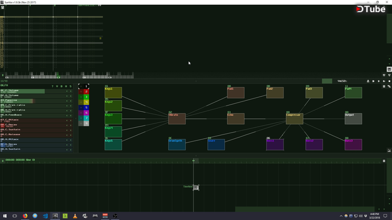Image resolution: width=392 pixels, height=220 pixels.
Task: Decrease M.Volume with left arrow
Action: [x=67, y=96]
